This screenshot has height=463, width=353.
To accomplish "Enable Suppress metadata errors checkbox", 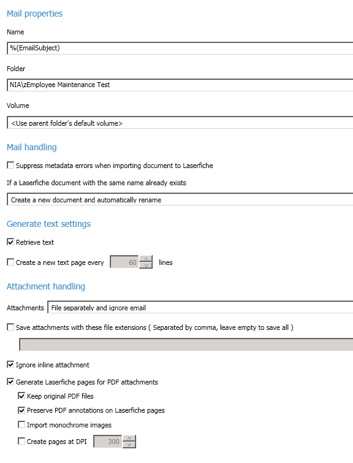I will coord(10,165).
